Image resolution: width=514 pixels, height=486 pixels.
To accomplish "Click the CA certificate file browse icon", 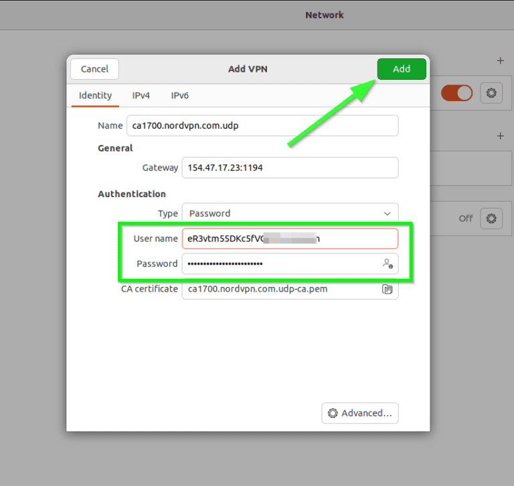I will point(387,290).
